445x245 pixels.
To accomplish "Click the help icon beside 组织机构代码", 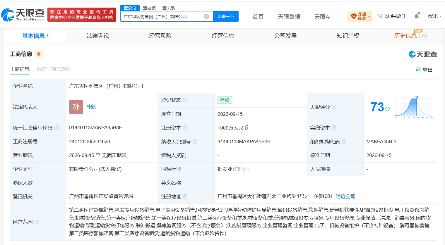I will pyautogui.click(x=344, y=142).
